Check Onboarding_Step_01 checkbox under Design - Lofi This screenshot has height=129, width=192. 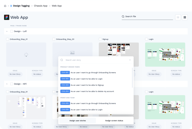8,39
